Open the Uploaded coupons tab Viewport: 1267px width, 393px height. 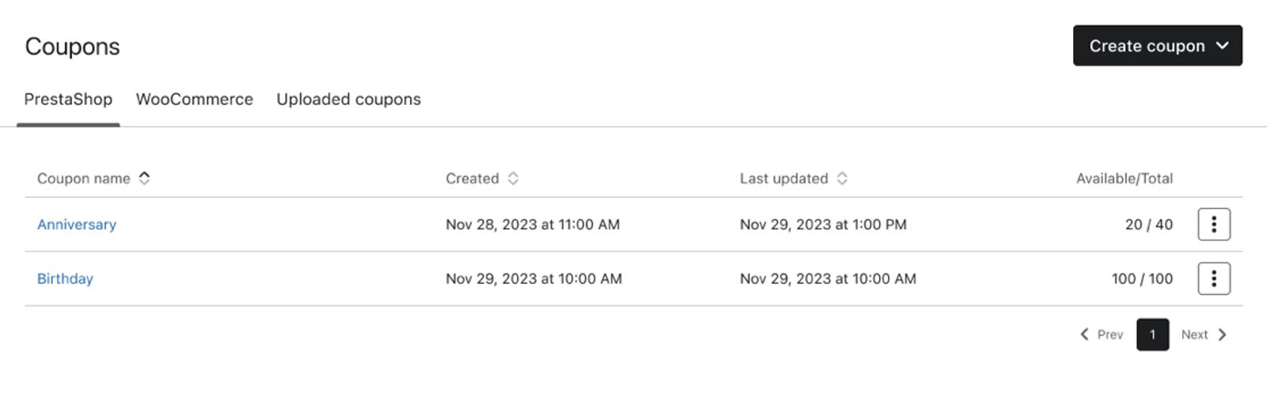[348, 100]
